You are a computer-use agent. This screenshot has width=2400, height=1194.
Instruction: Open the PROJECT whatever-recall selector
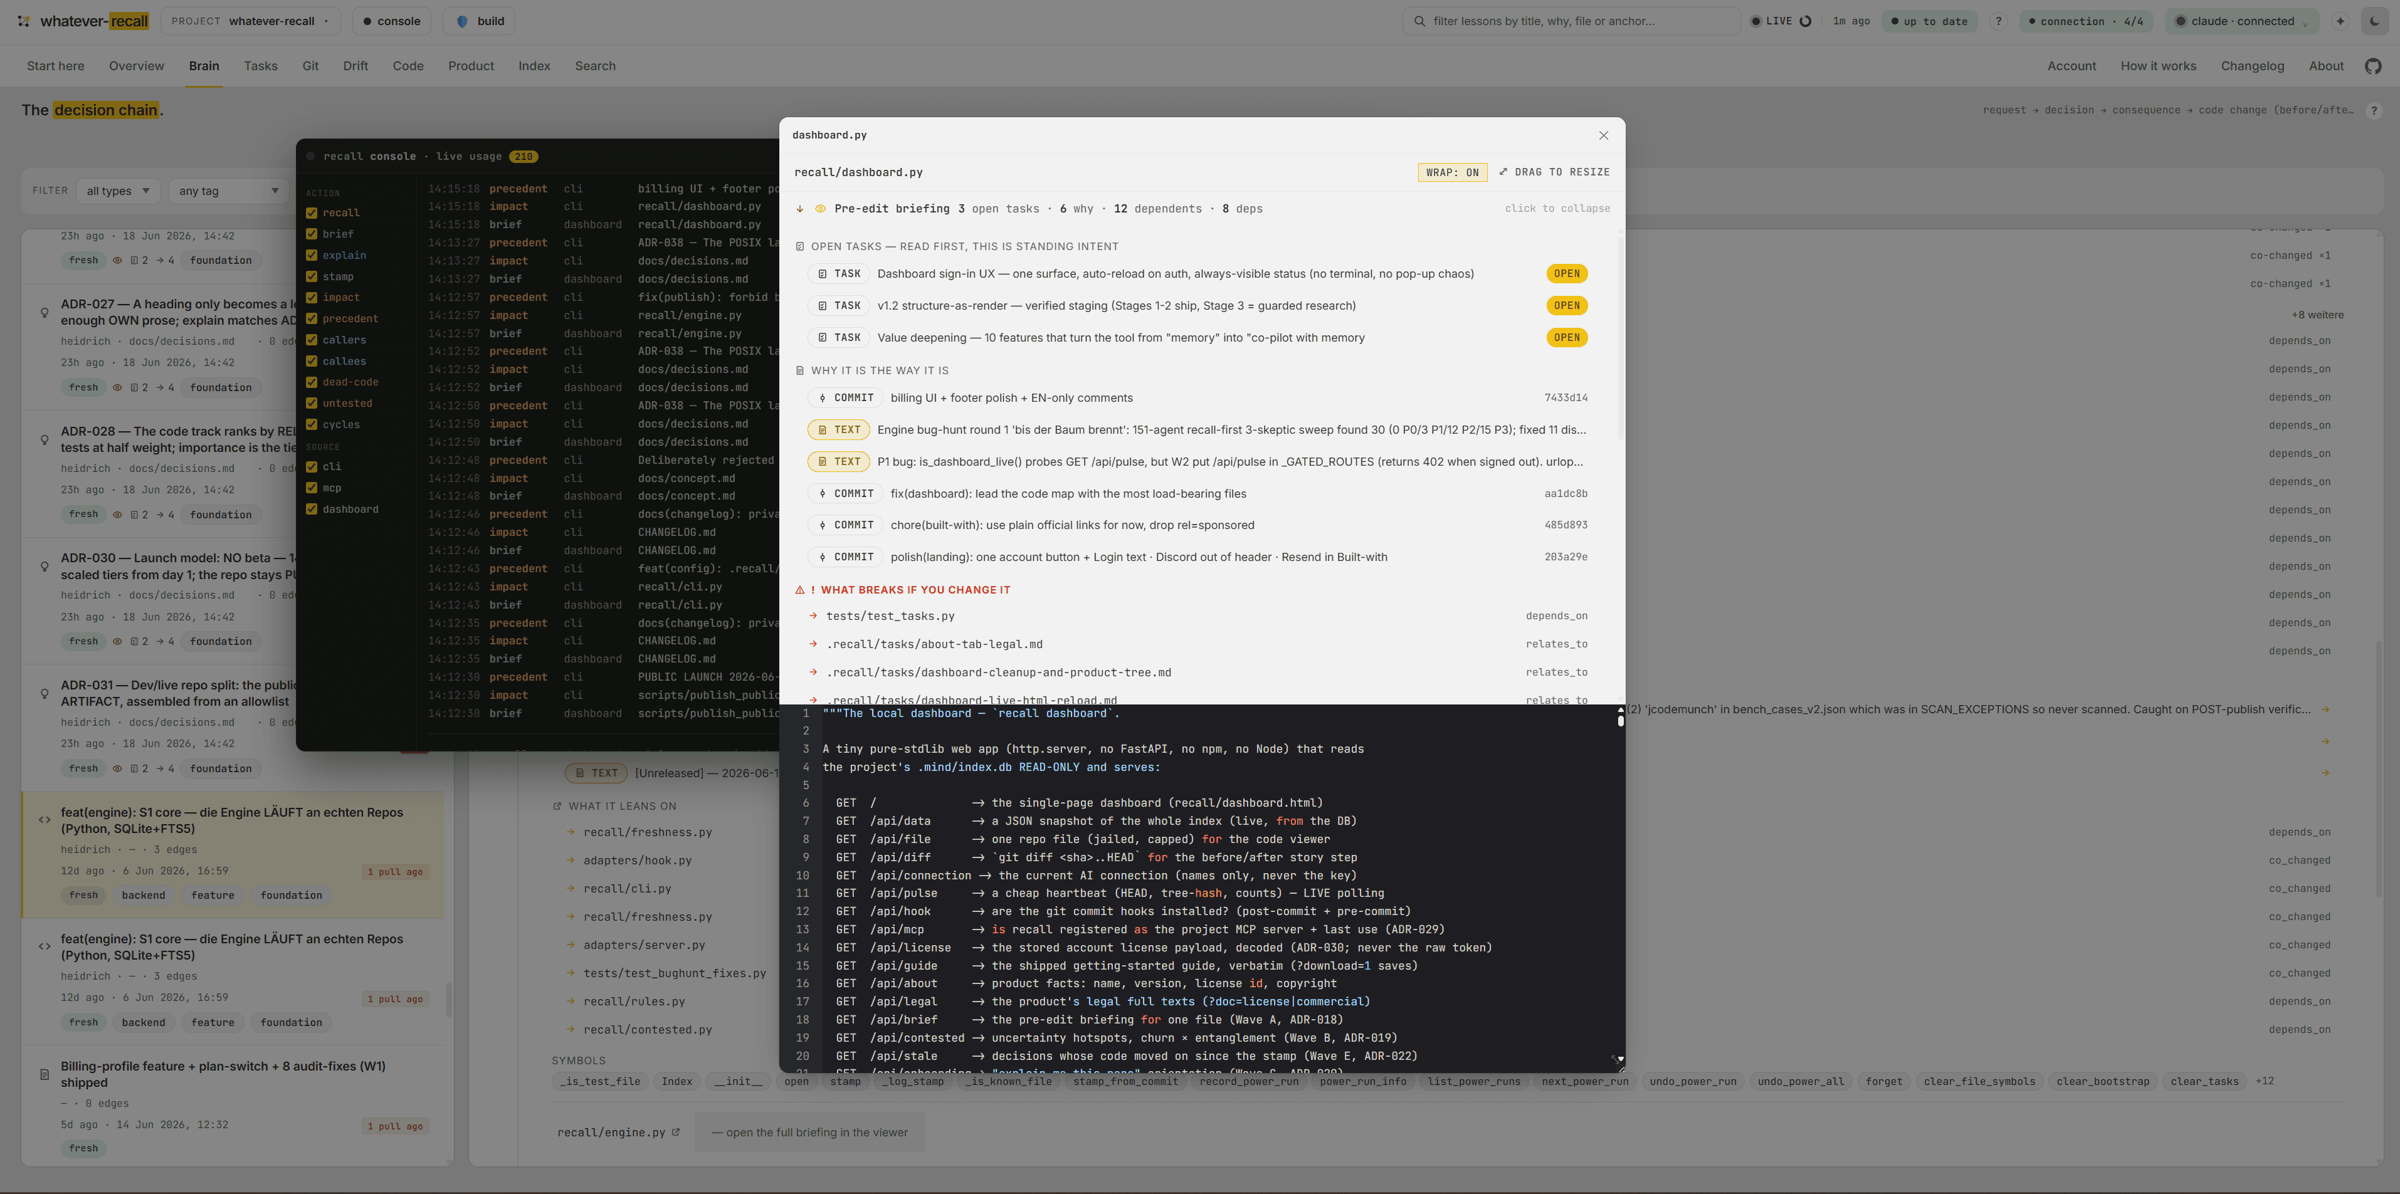[250, 21]
